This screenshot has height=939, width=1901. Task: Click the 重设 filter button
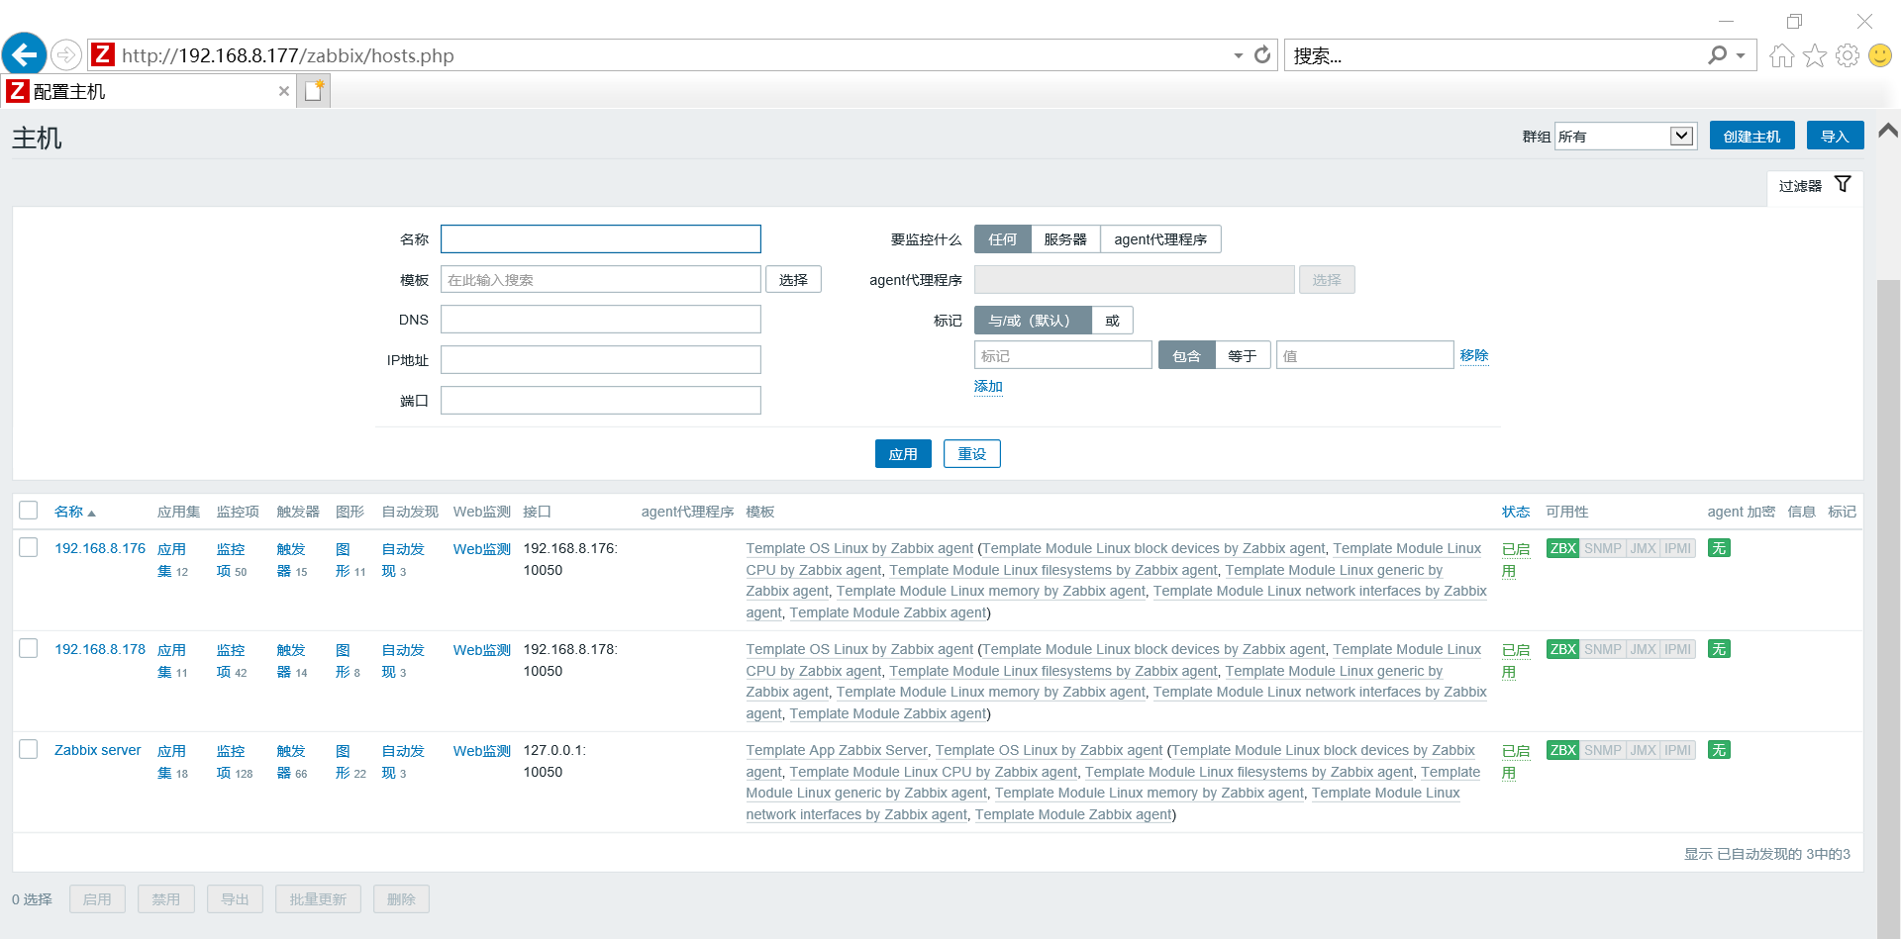click(971, 454)
